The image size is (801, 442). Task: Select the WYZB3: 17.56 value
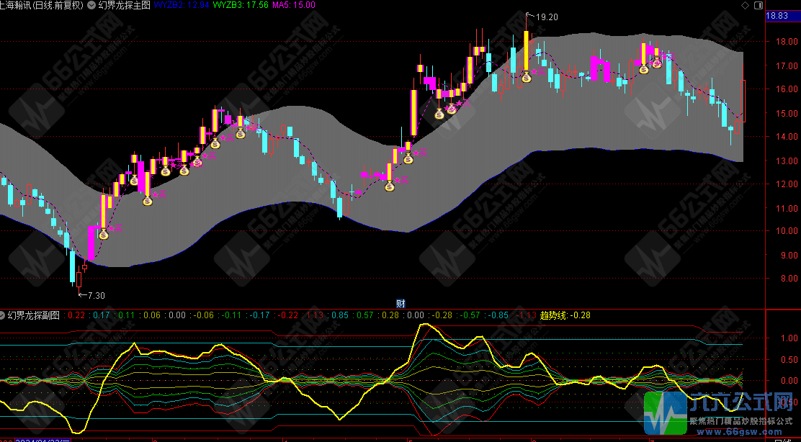241,5
